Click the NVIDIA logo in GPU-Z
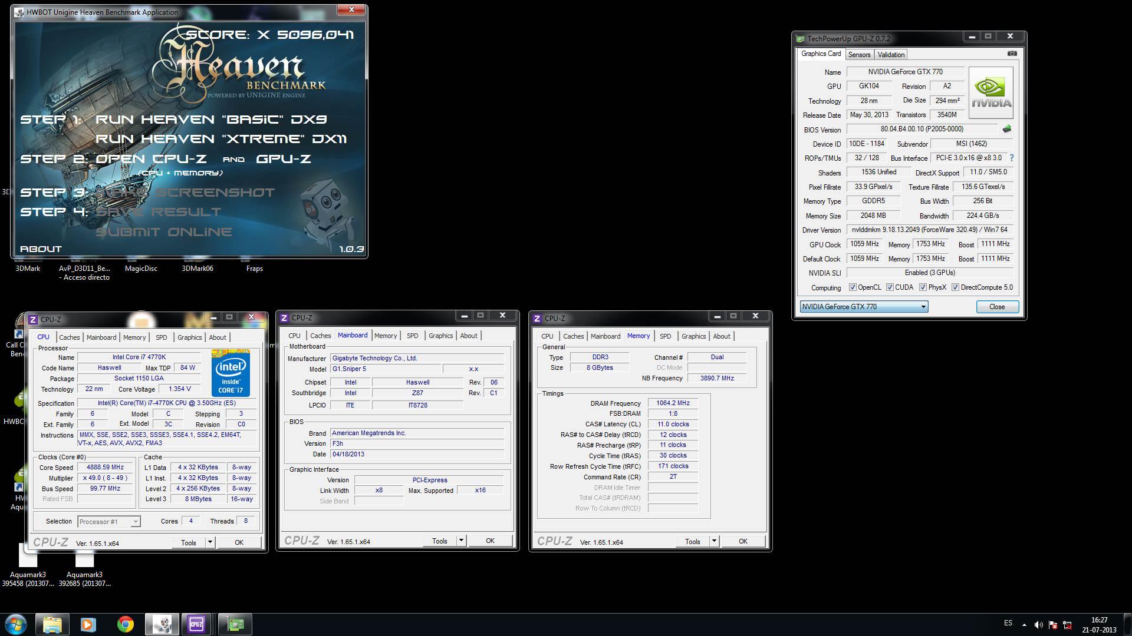This screenshot has width=1132, height=636. pyautogui.click(x=991, y=92)
